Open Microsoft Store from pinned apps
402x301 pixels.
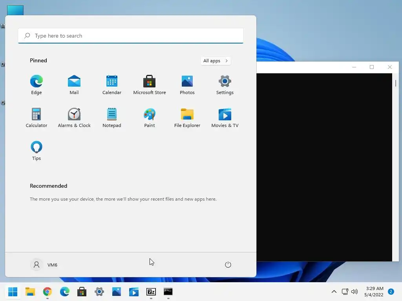tap(150, 85)
